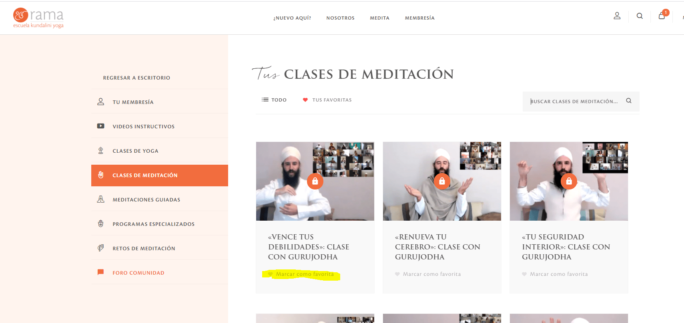Switch to the Tus Favoritas filter tab

coord(327,100)
